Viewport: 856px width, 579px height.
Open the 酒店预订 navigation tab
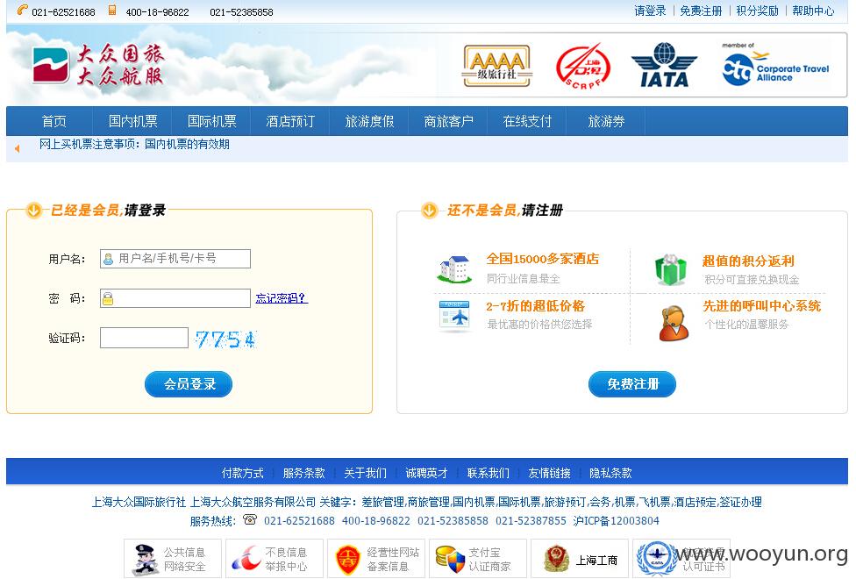pos(290,121)
